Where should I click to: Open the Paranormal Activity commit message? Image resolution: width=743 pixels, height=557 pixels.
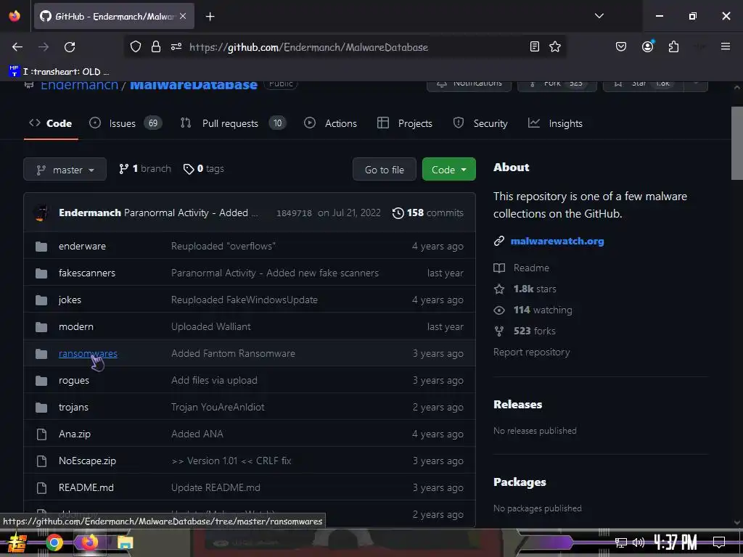coord(191,213)
